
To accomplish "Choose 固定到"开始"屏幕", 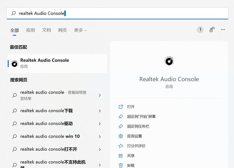I will coord(141,116).
